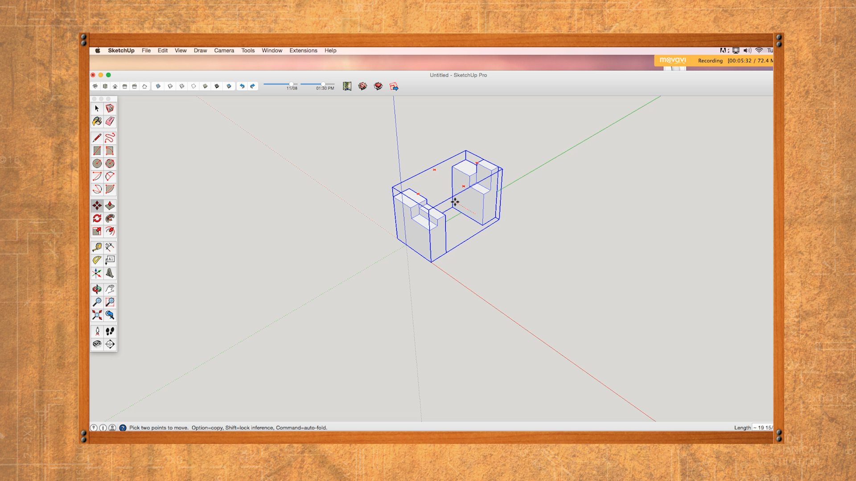Click the Undo arrow button
Image resolution: width=856 pixels, height=481 pixels.
[242, 86]
